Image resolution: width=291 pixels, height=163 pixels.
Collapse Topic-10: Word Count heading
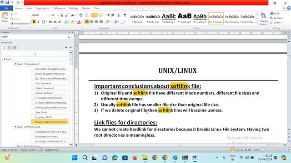click(x=15, y=127)
